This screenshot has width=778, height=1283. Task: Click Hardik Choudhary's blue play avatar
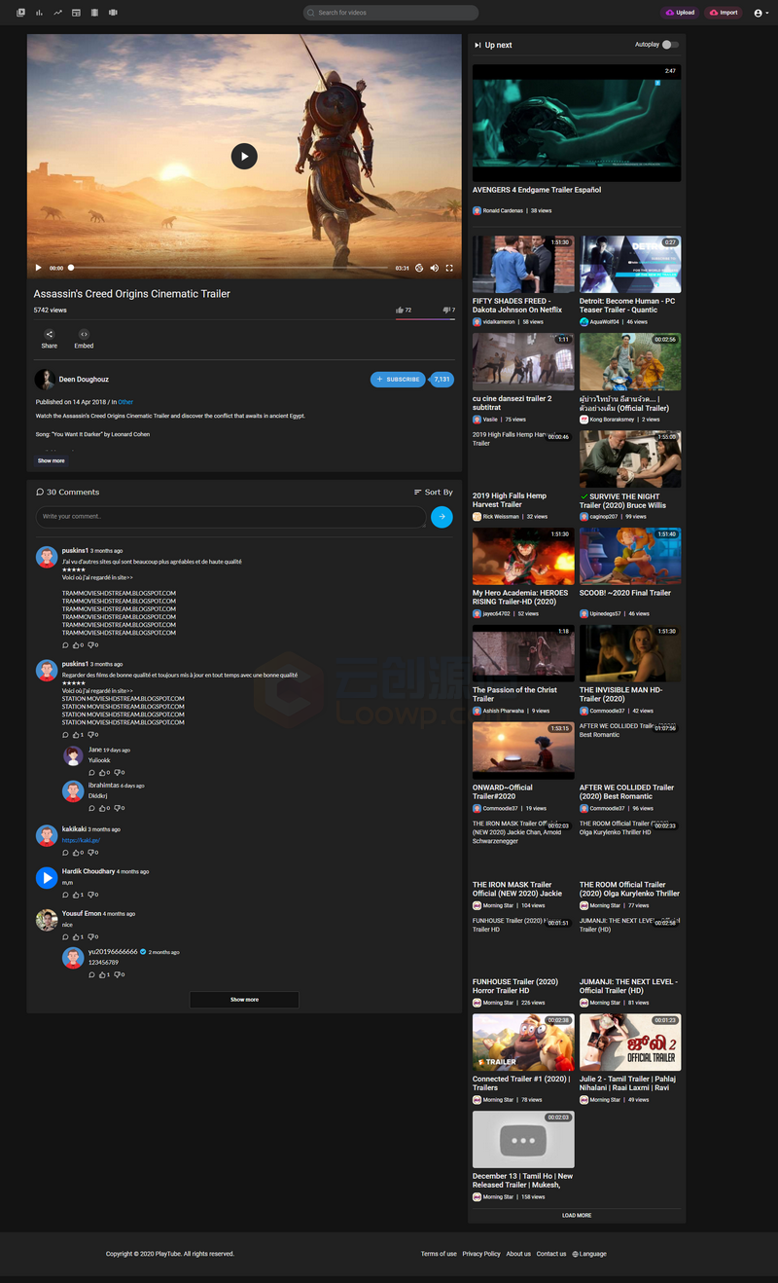pos(47,878)
